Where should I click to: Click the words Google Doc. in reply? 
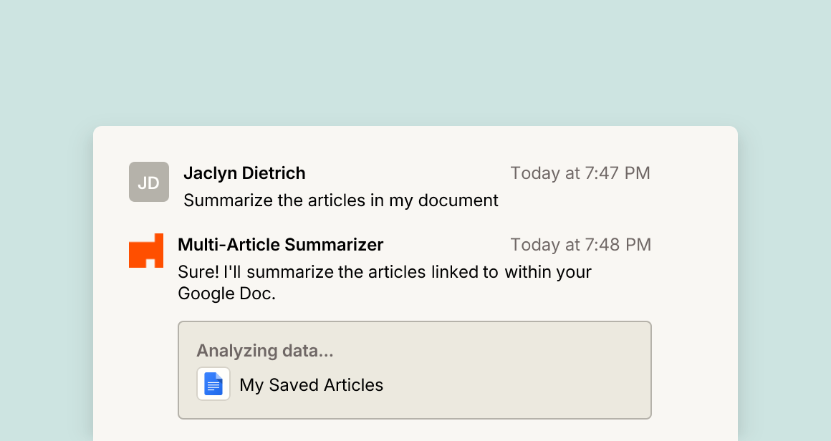click(x=227, y=294)
